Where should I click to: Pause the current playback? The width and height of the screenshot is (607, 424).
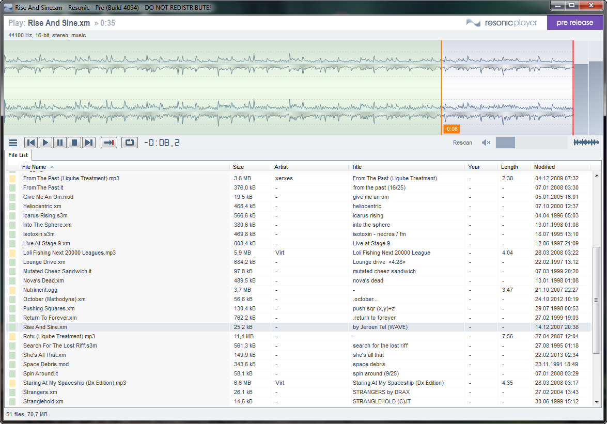(60, 143)
